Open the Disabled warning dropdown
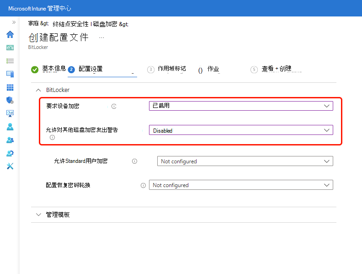 tap(241, 130)
